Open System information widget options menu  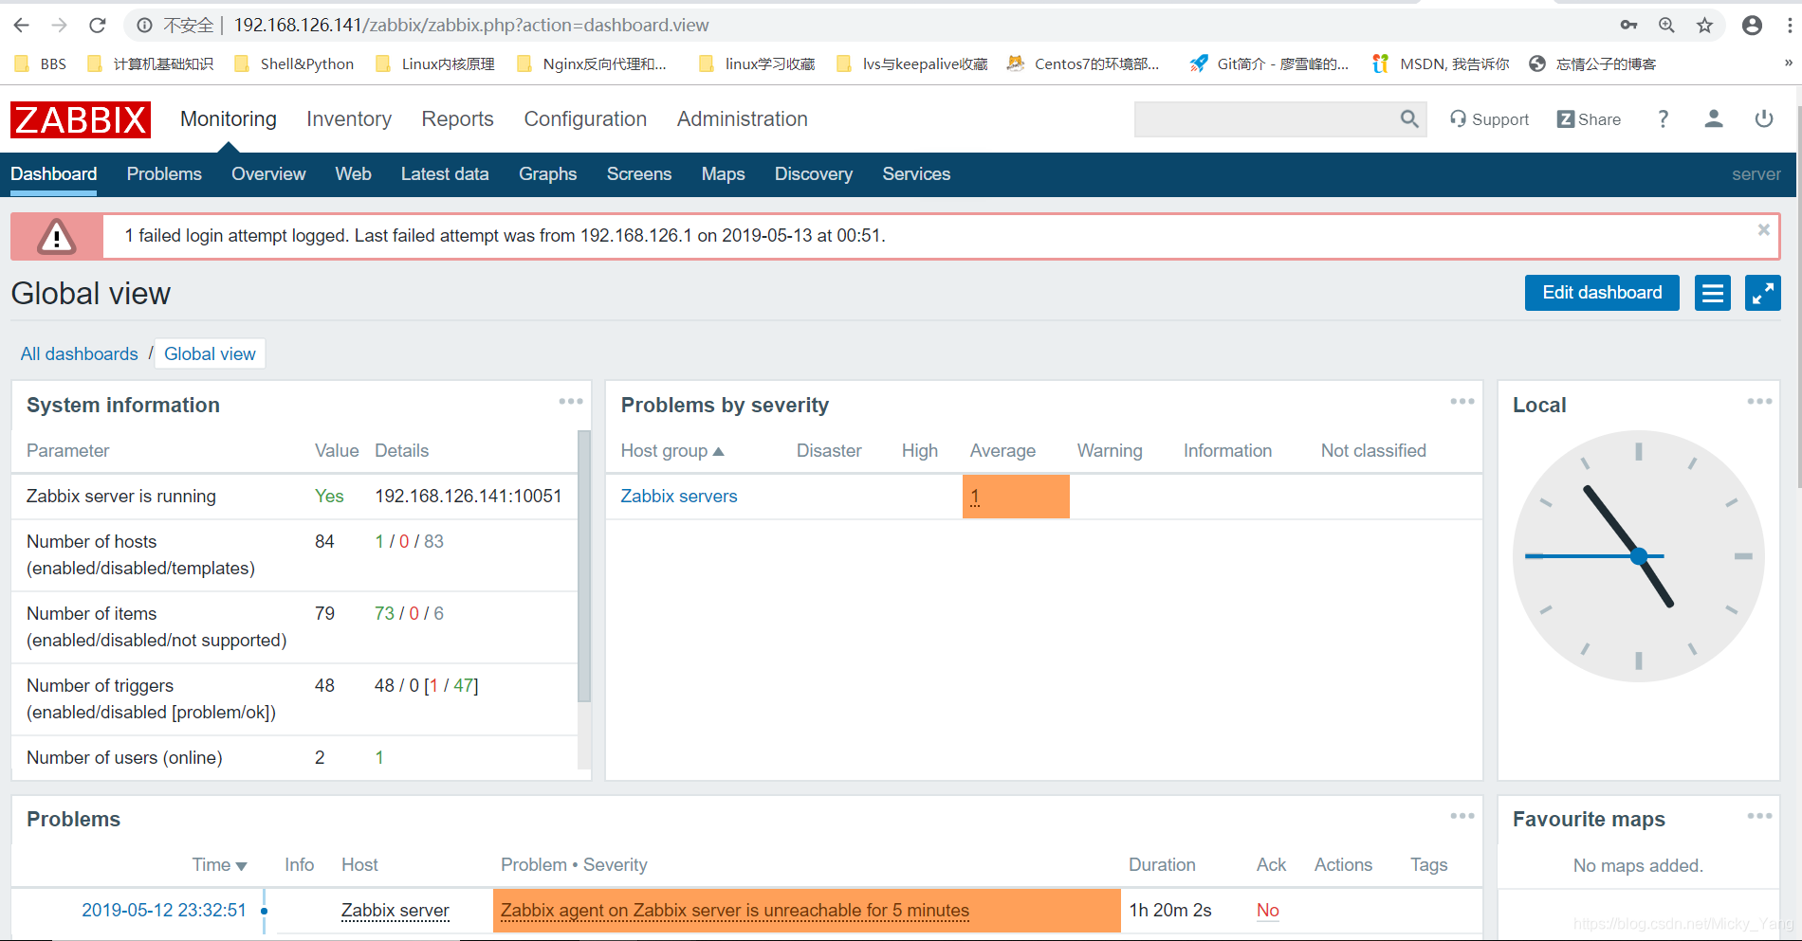pos(571,402)
